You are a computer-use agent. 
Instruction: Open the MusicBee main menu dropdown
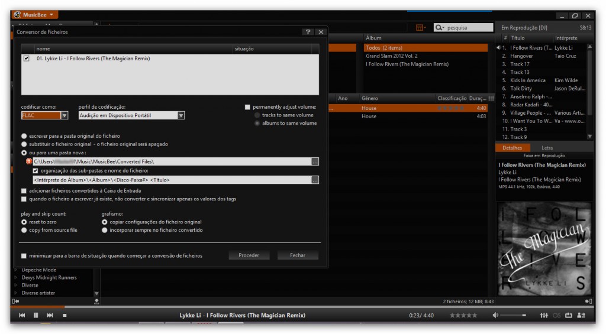point(36,14)
